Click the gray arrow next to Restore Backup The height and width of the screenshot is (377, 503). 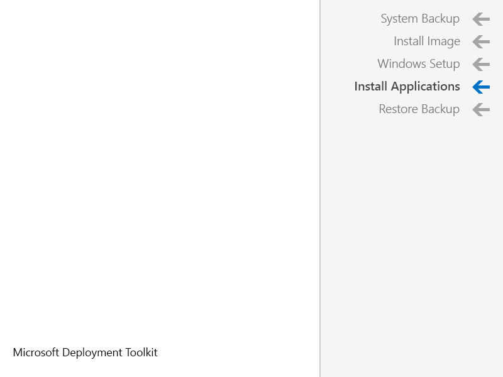coord(481,109)
